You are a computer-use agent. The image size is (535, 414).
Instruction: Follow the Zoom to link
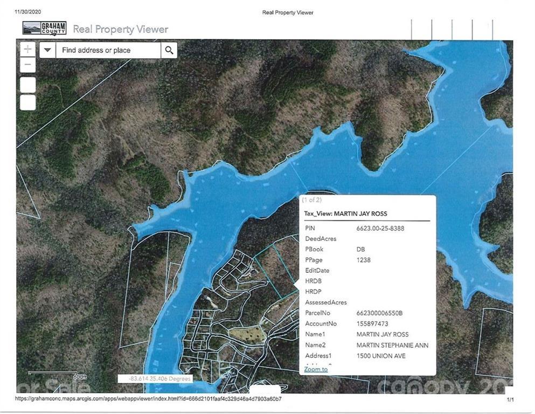(316, 369)
